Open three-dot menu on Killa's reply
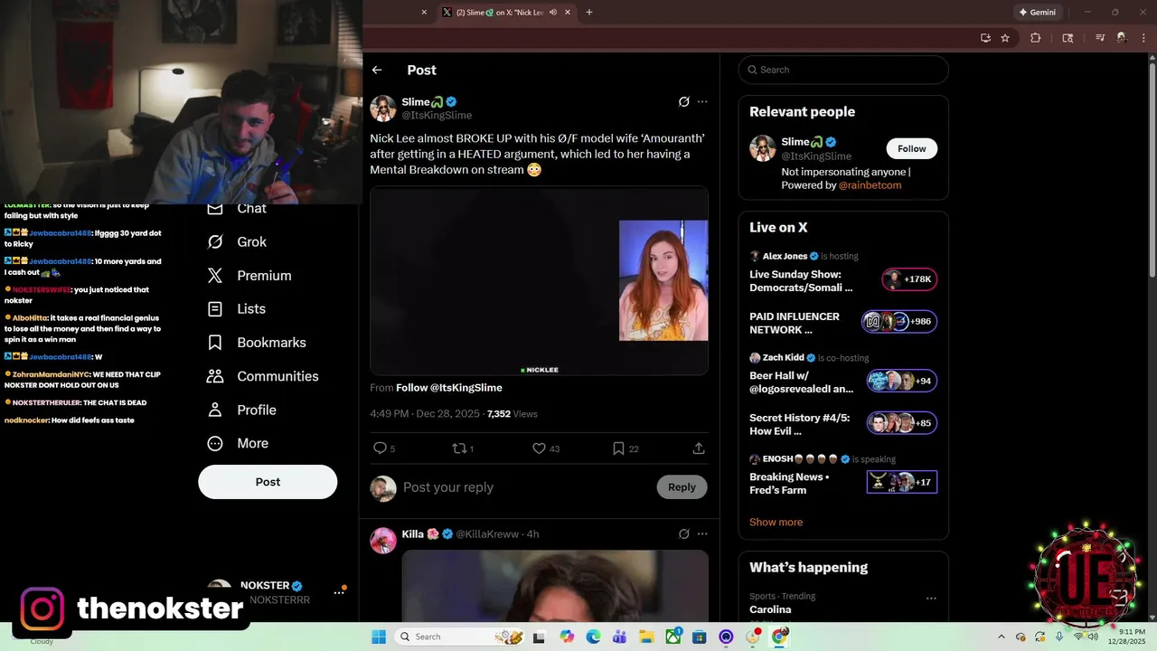This screenshot has width=1157, height=651. pyautogui.click(x=702, y=534)
